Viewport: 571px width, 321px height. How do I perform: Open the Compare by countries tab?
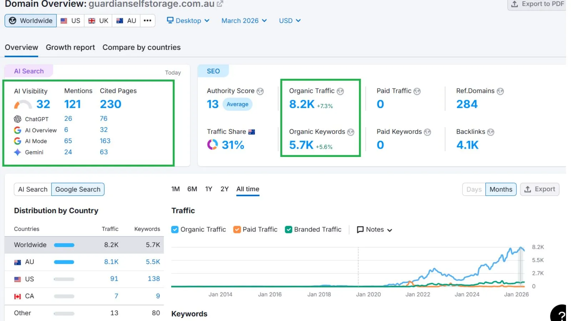click(x=141, y=47)
